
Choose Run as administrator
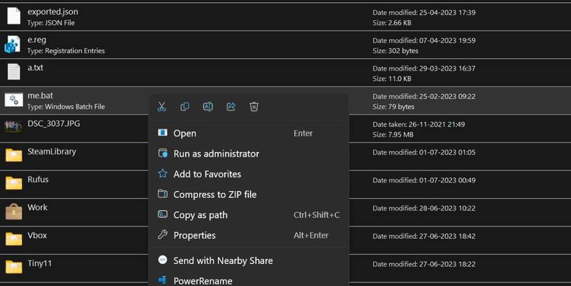216,154
